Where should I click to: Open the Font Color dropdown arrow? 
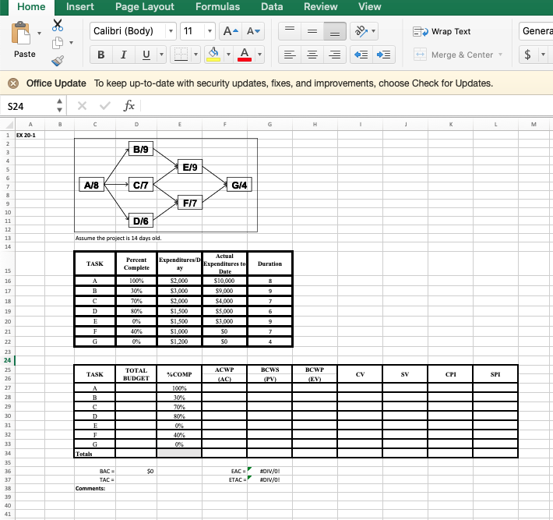(260, 55)
